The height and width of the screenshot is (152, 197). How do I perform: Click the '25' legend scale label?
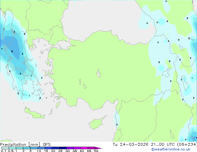60,151
